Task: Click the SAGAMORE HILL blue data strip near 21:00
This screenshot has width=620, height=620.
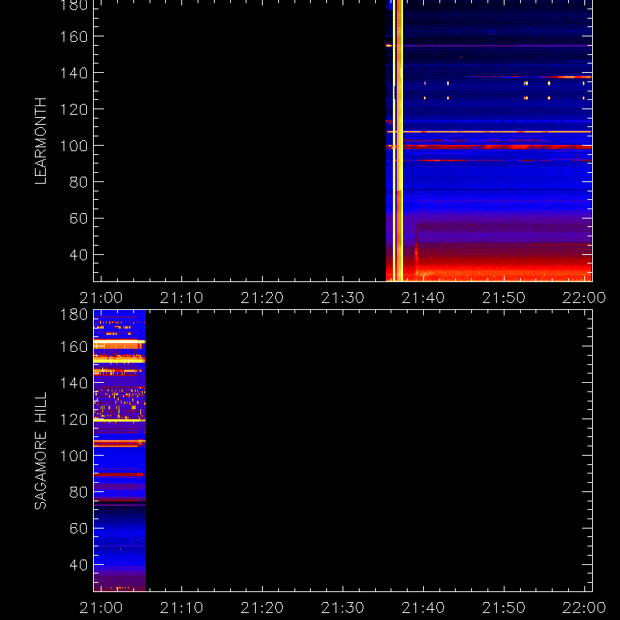Action: [x=119, y=451]
